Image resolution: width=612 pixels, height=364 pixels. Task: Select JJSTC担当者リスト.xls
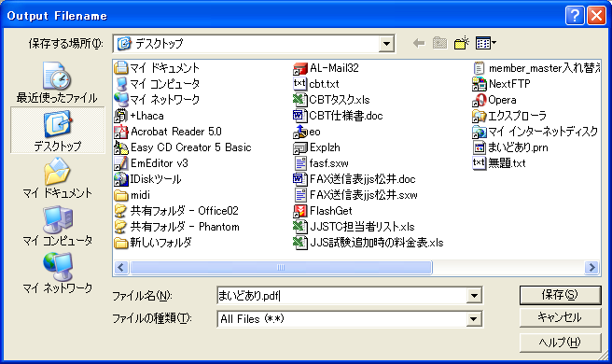click(x=354, y=227)
